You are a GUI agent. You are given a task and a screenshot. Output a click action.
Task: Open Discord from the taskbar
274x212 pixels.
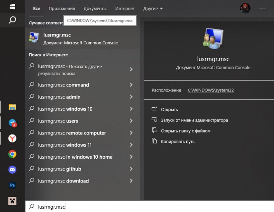[x=12, y=170]
